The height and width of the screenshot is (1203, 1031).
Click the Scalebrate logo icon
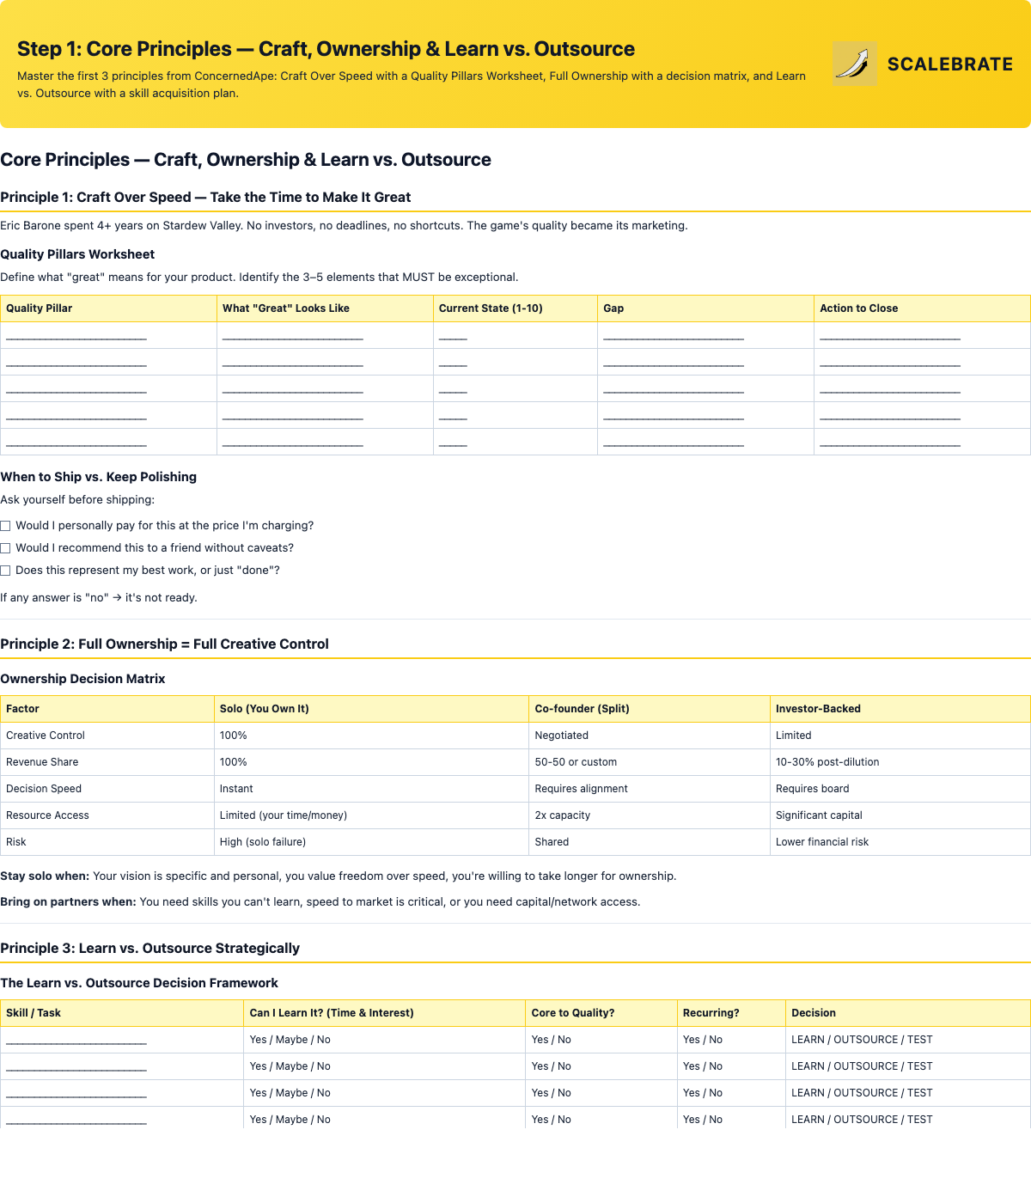tap(855, 64)
